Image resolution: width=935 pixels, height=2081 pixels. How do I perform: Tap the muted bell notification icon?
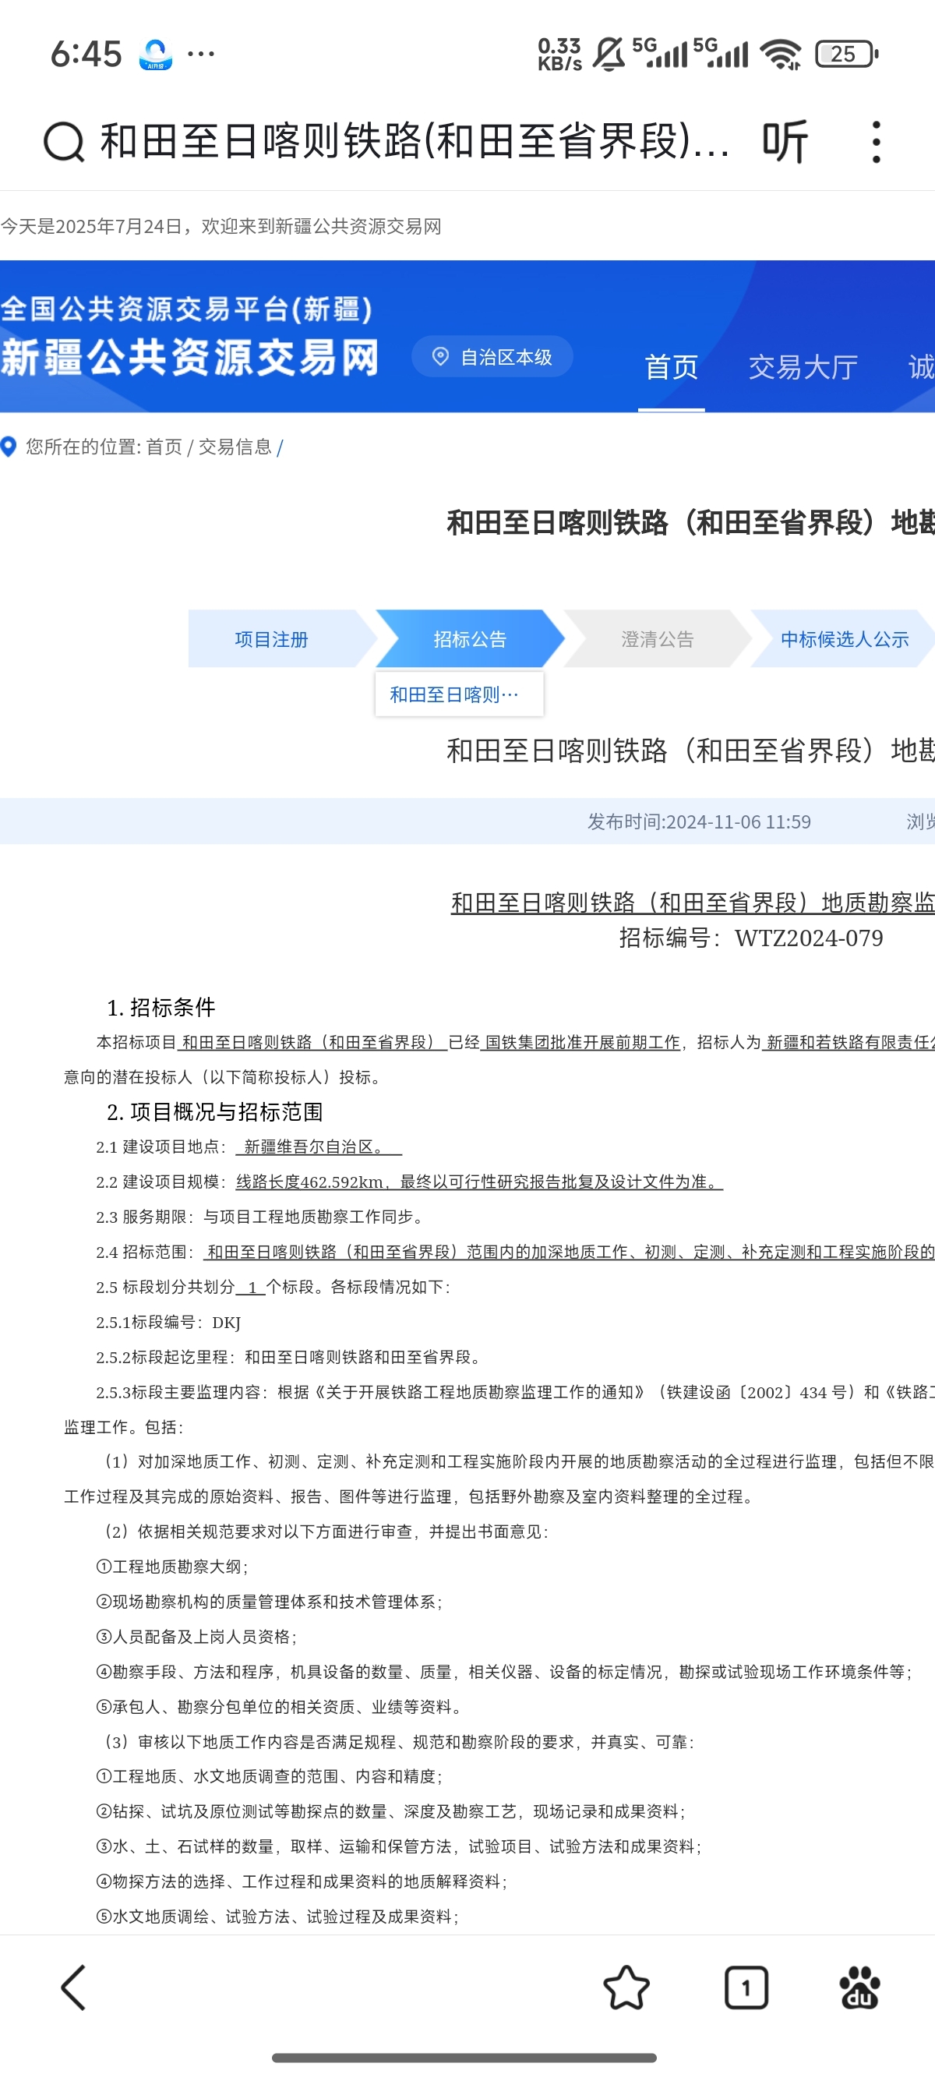pyautogui.click(x=609, y=54)
